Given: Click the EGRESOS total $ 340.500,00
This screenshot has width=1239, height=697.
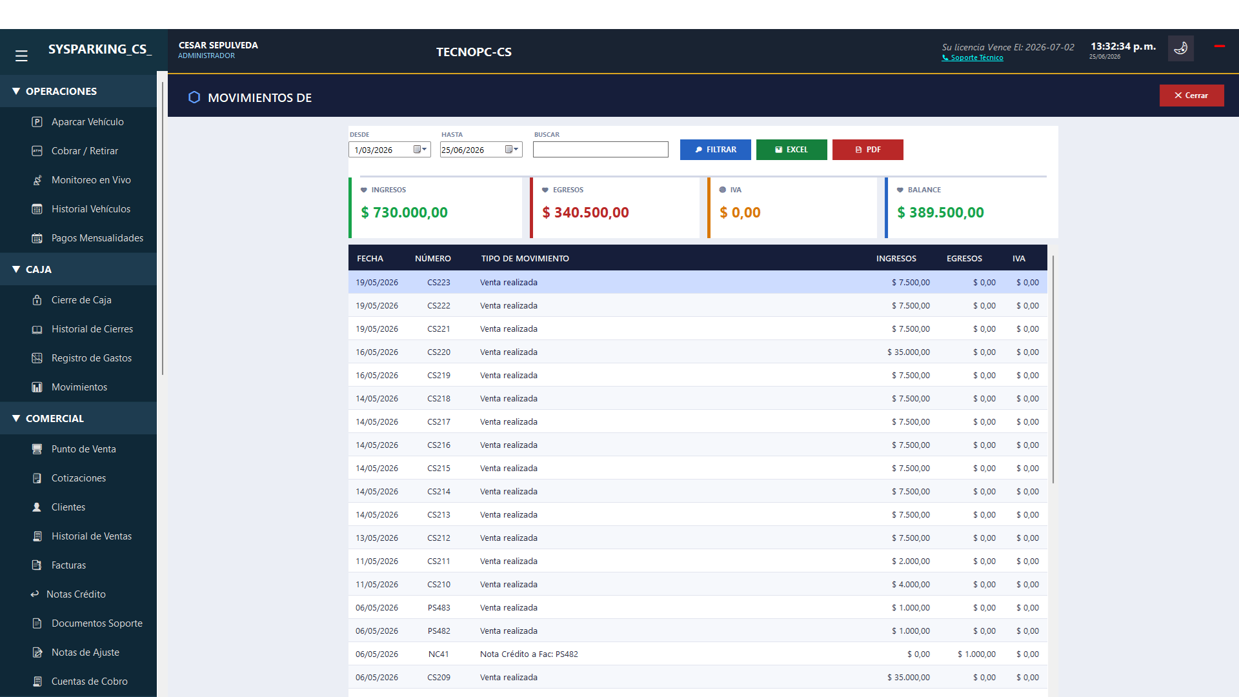Looking at the screenshot, I should click(585, 212).
